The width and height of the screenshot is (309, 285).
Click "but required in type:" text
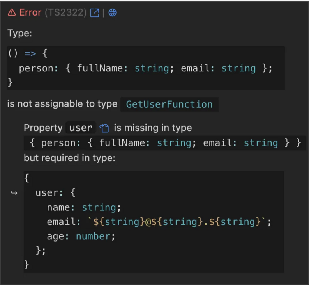(x=70, y=158)
